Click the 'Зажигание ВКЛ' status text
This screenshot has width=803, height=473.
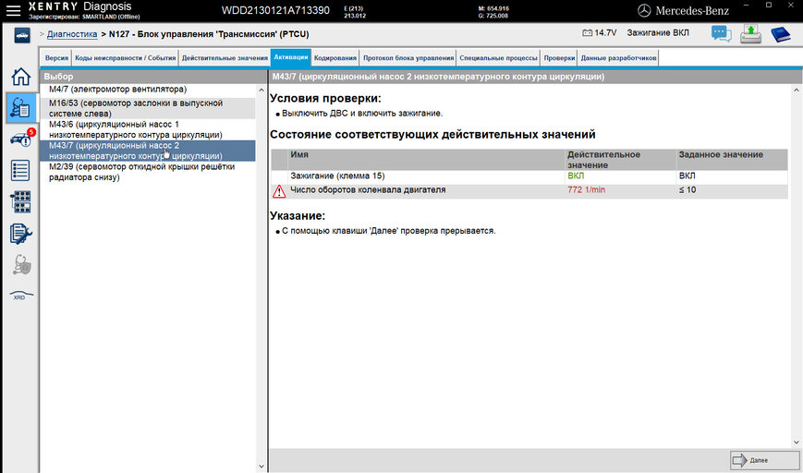[658, 32]
